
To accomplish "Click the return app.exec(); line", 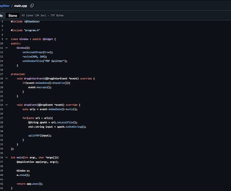I will 30,184.
